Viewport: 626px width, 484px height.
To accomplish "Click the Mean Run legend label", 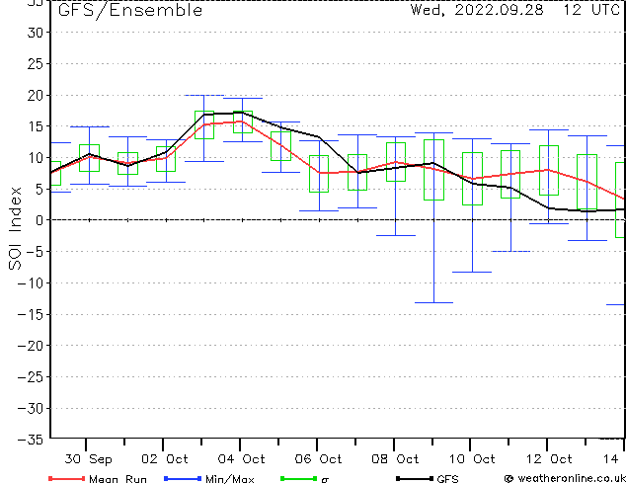I will (x=117, y=479).
